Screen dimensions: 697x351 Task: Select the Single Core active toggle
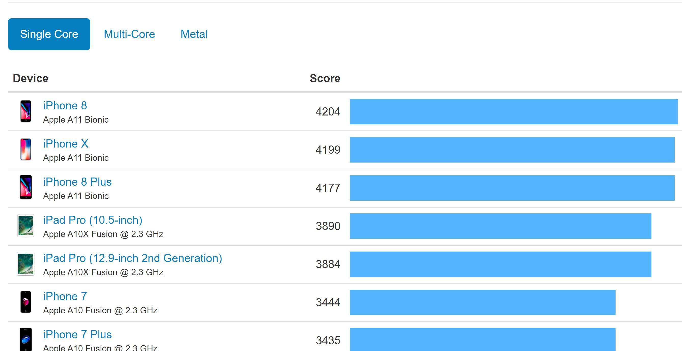(49, 34)
